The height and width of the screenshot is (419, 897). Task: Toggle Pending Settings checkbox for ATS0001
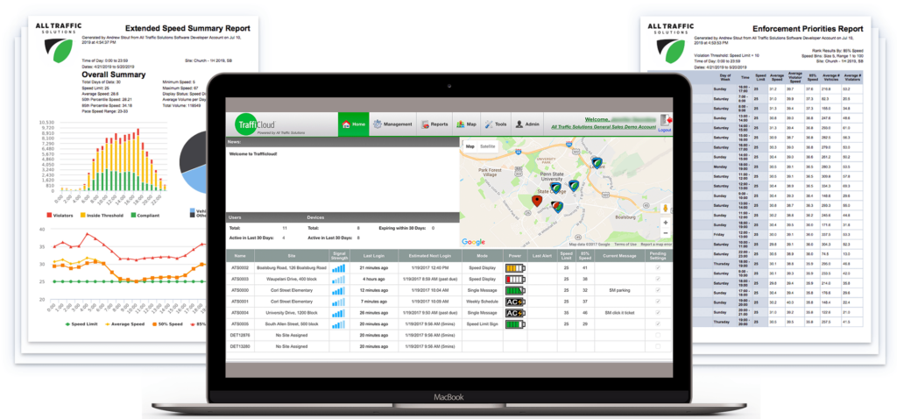coord(658,301)
